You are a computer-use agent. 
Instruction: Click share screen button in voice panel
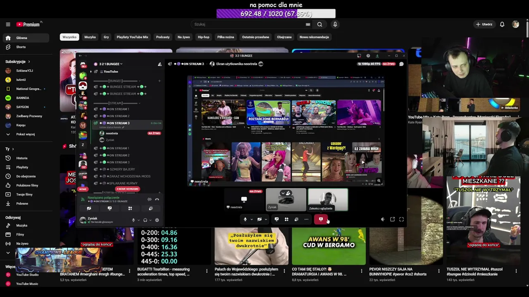click(110, 208)
